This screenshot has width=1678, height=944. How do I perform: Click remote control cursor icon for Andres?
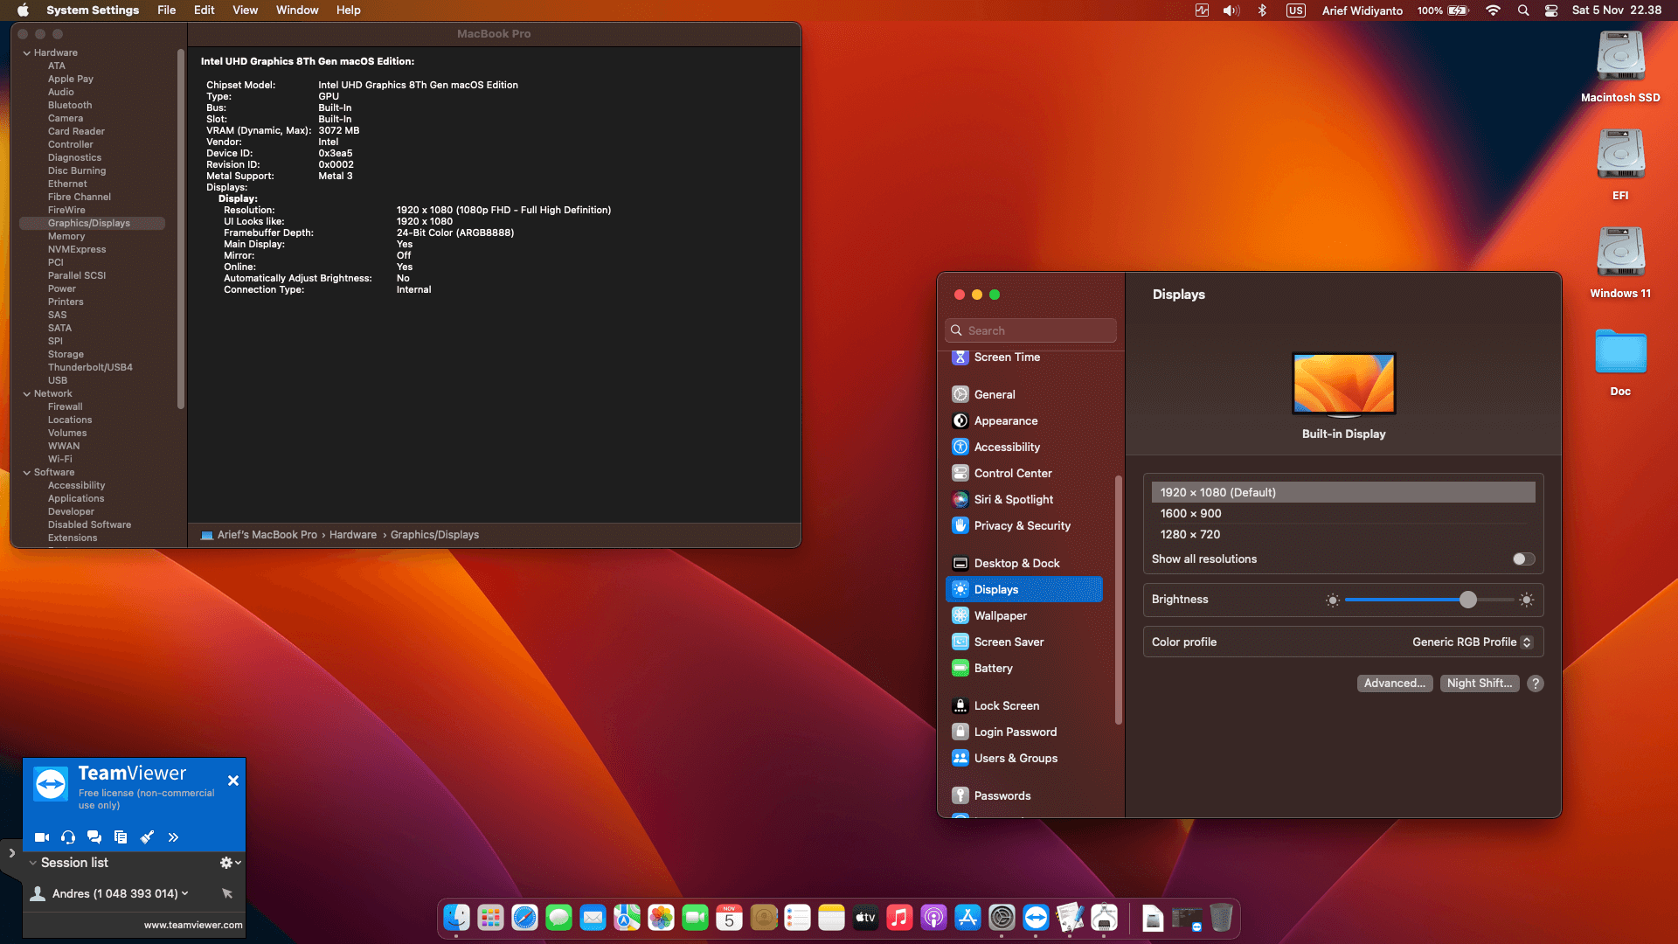pyautogui.click(x=227, y=893)
